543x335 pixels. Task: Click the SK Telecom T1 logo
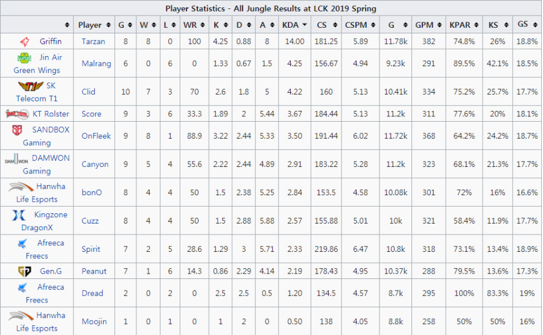coord(27,86)
